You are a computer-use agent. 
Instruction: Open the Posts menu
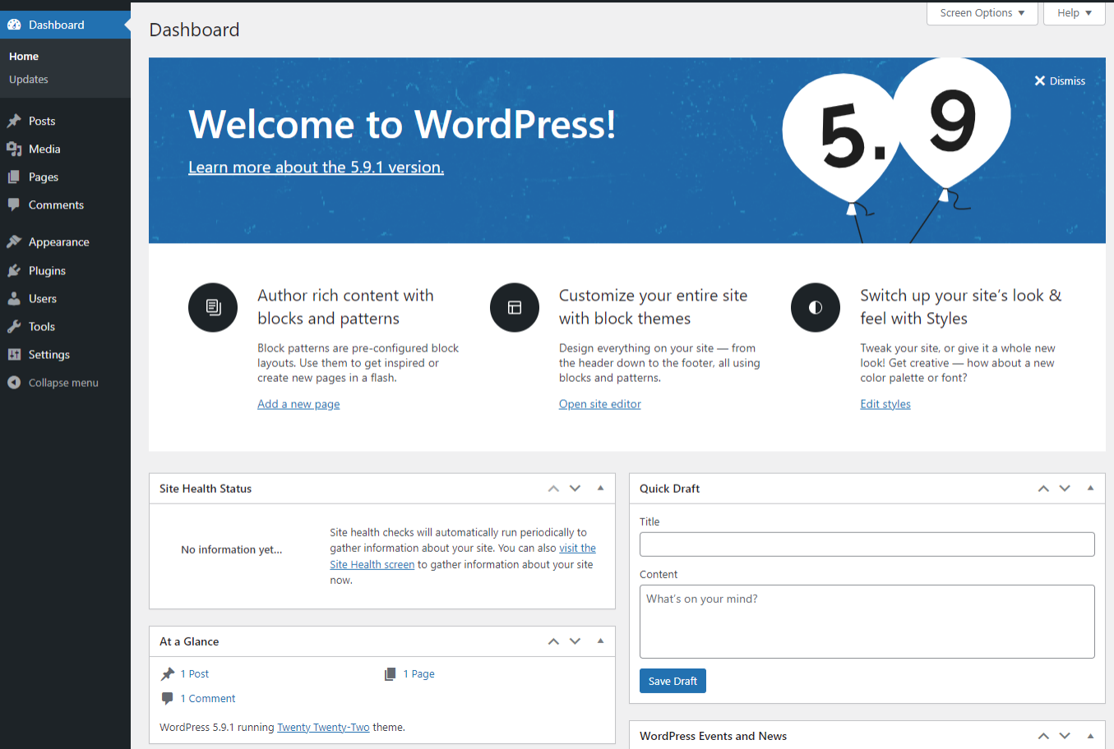tap(65, 121)
